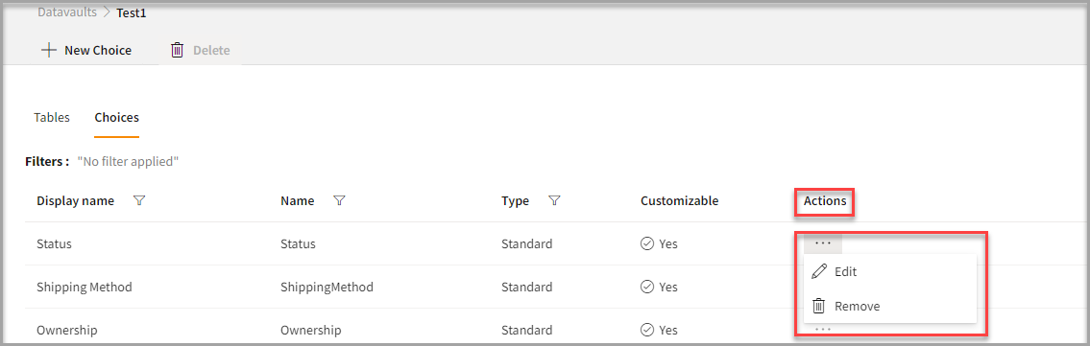Click the "No filter applied" text

128,162
